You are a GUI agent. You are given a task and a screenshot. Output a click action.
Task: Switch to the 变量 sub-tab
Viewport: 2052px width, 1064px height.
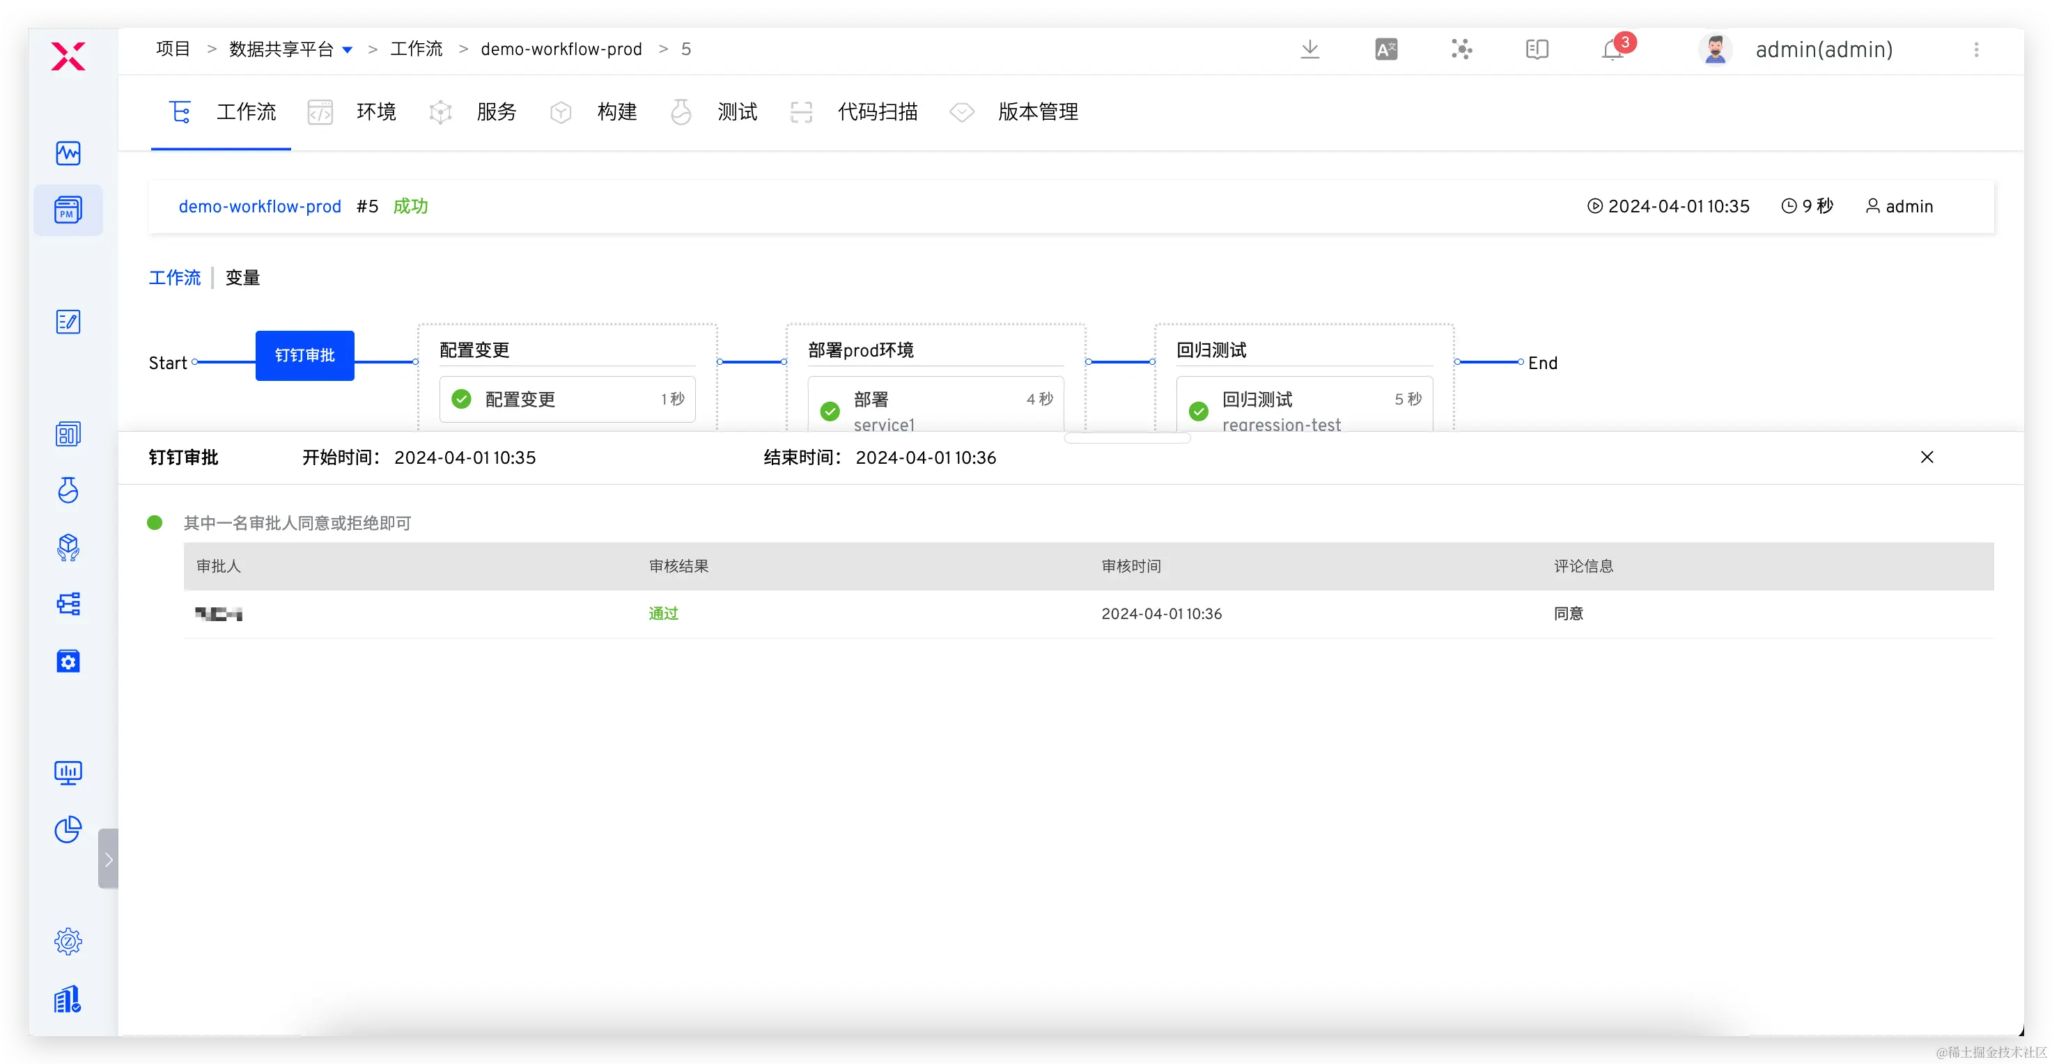[x=242, y=278]
